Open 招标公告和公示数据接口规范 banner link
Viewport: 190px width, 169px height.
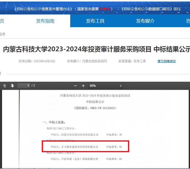[x=147, y=9]
